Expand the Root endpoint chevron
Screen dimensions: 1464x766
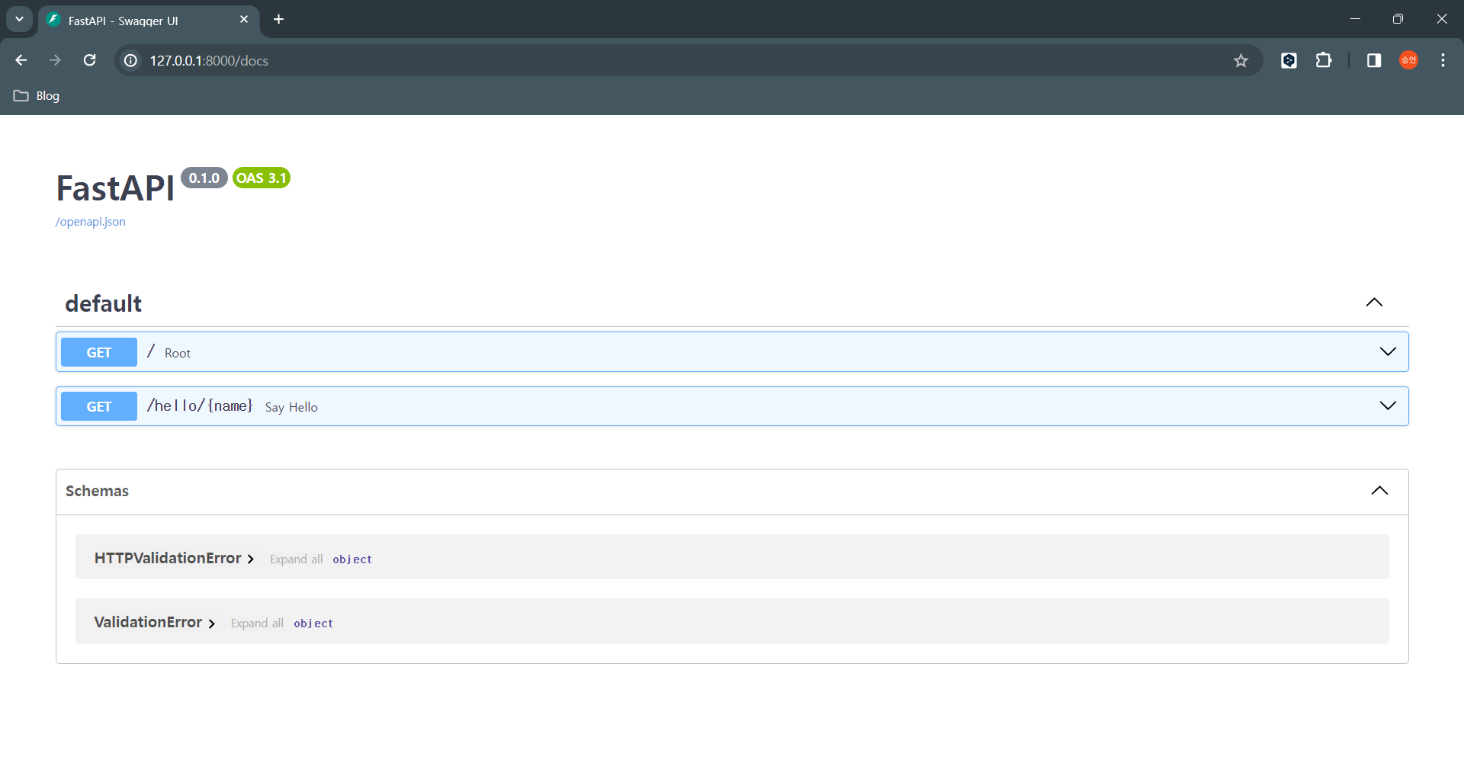click(1388, 351)
